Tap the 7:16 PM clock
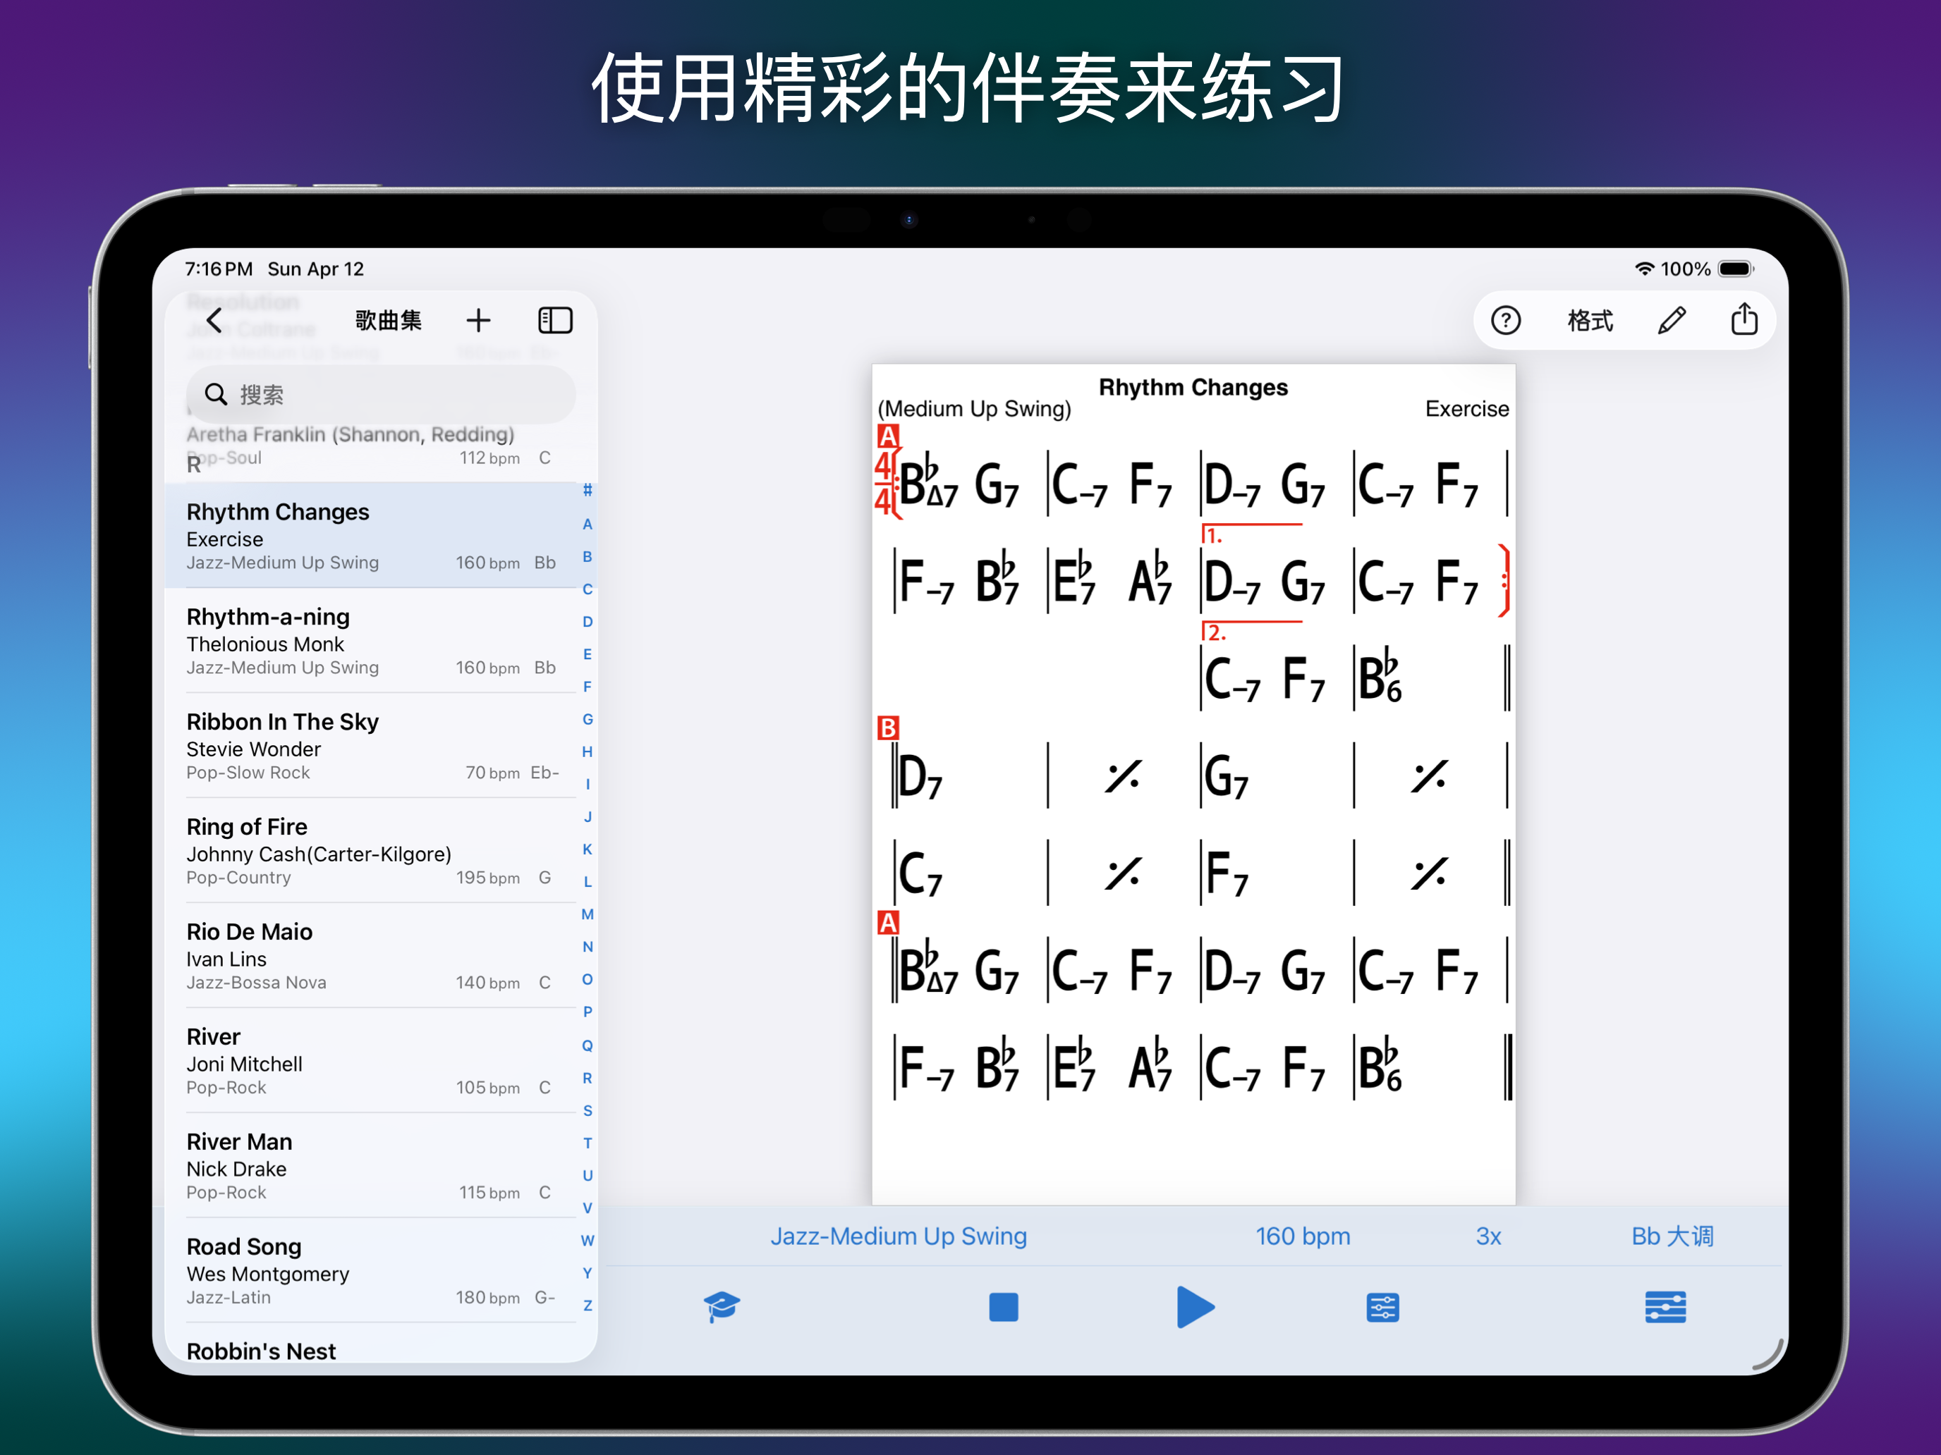Viewport: 1941px width, 1455px height. (x=219, y=269)
